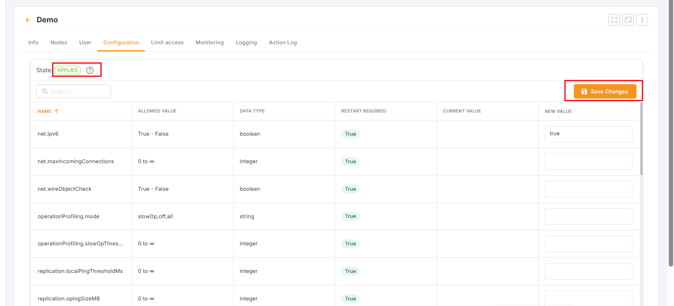This screenshot has width=674, height=306.
Task: Click the Save Changes button
Action: click(x=605, y=91)
